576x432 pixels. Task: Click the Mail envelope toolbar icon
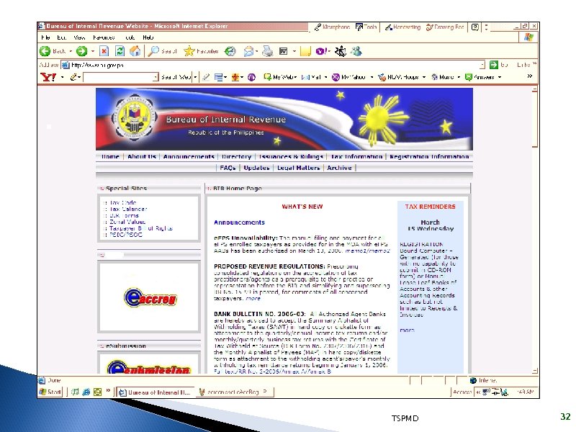pyautogui.click(x=249, y=51)
